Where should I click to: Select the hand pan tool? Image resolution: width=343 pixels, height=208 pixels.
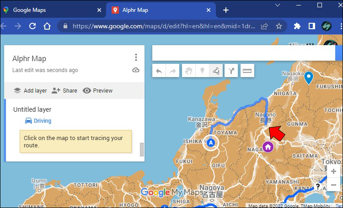[x=188, y=71]
